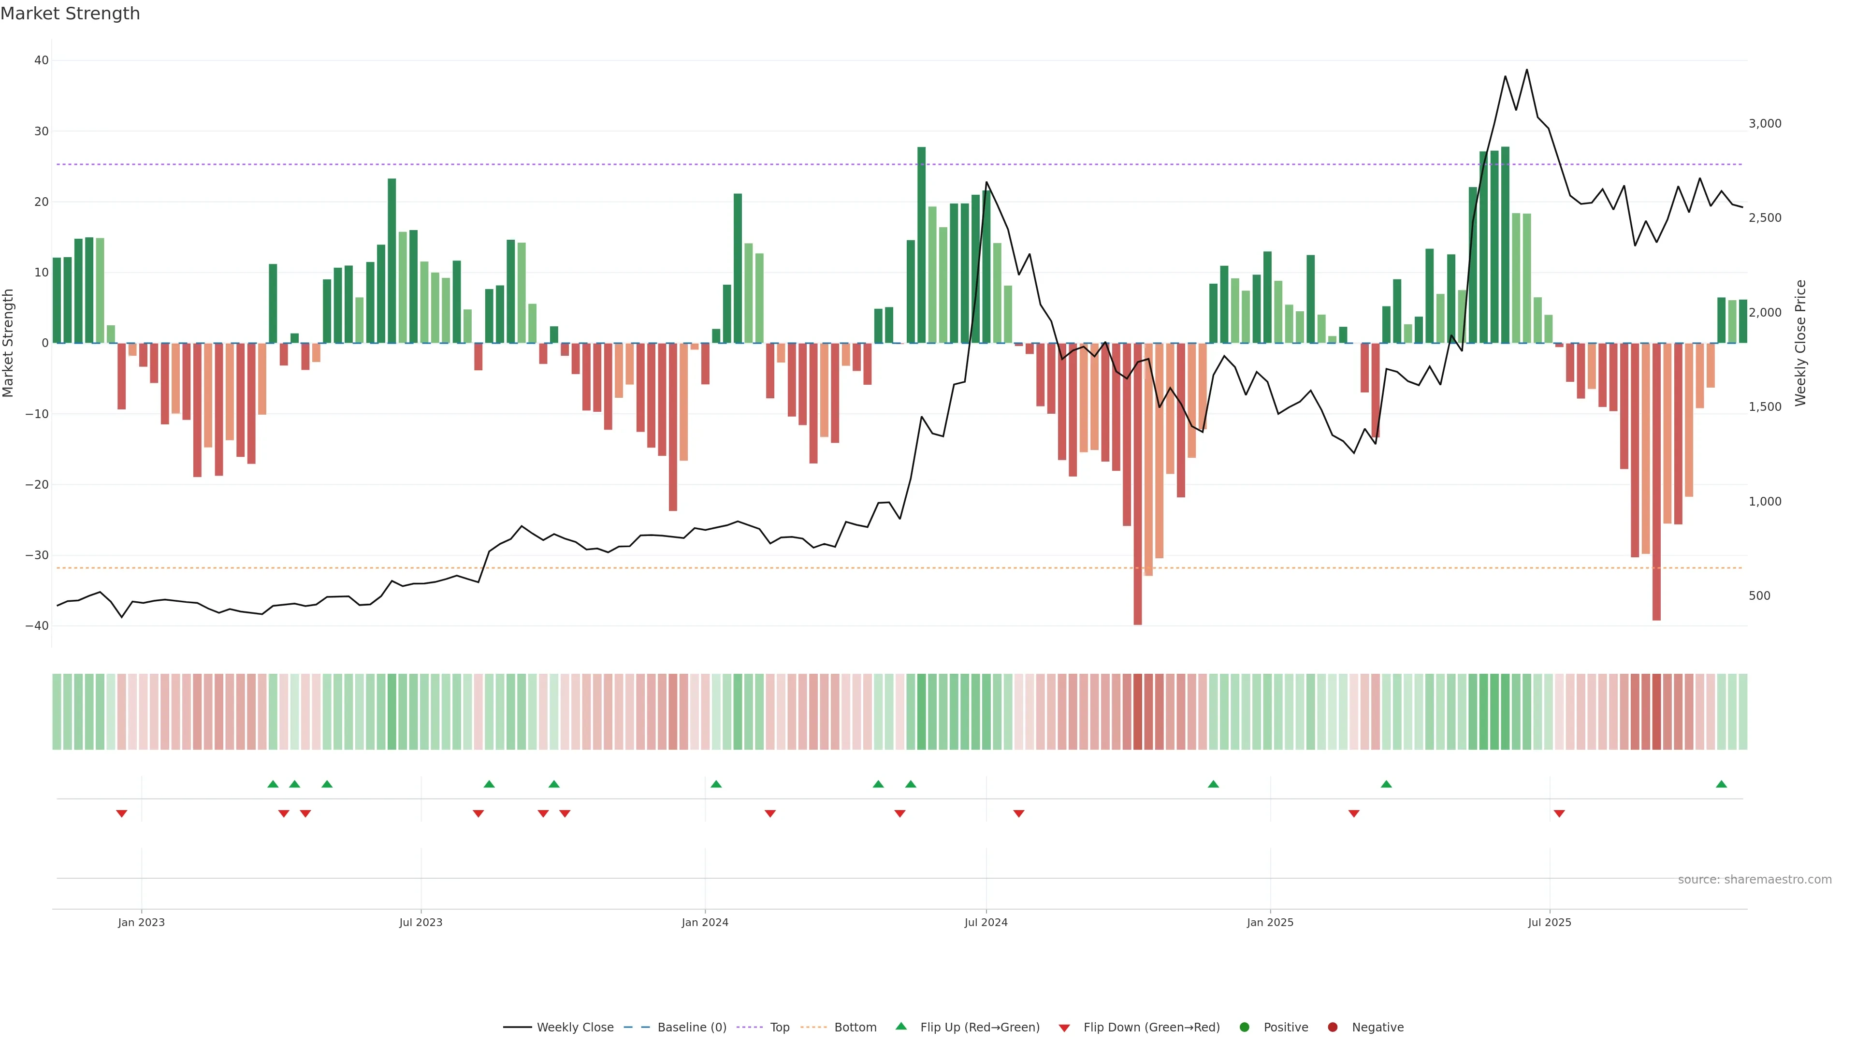1856x1044 pixels.
Task: Click the first red flip-down triangle marker
Action: pos(122,813)
